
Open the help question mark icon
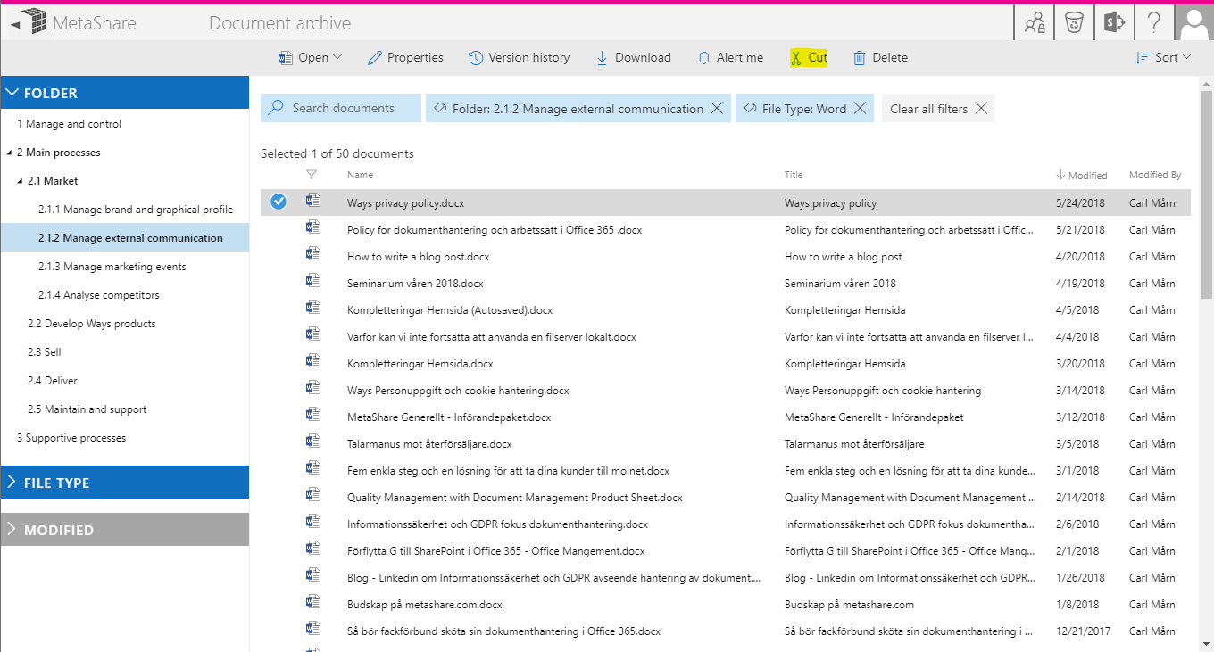point(1153,22)
